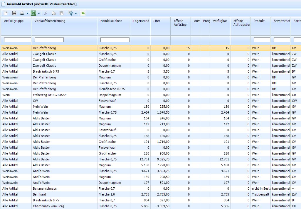Click the paste clipboard icon
This screenshot has width=301, height=209.
coord(61,13)
